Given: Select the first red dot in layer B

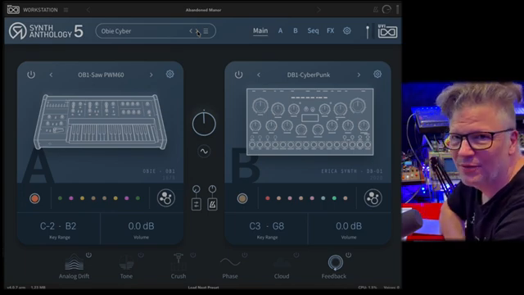Looking at the screenshot, I should (268, 198).
